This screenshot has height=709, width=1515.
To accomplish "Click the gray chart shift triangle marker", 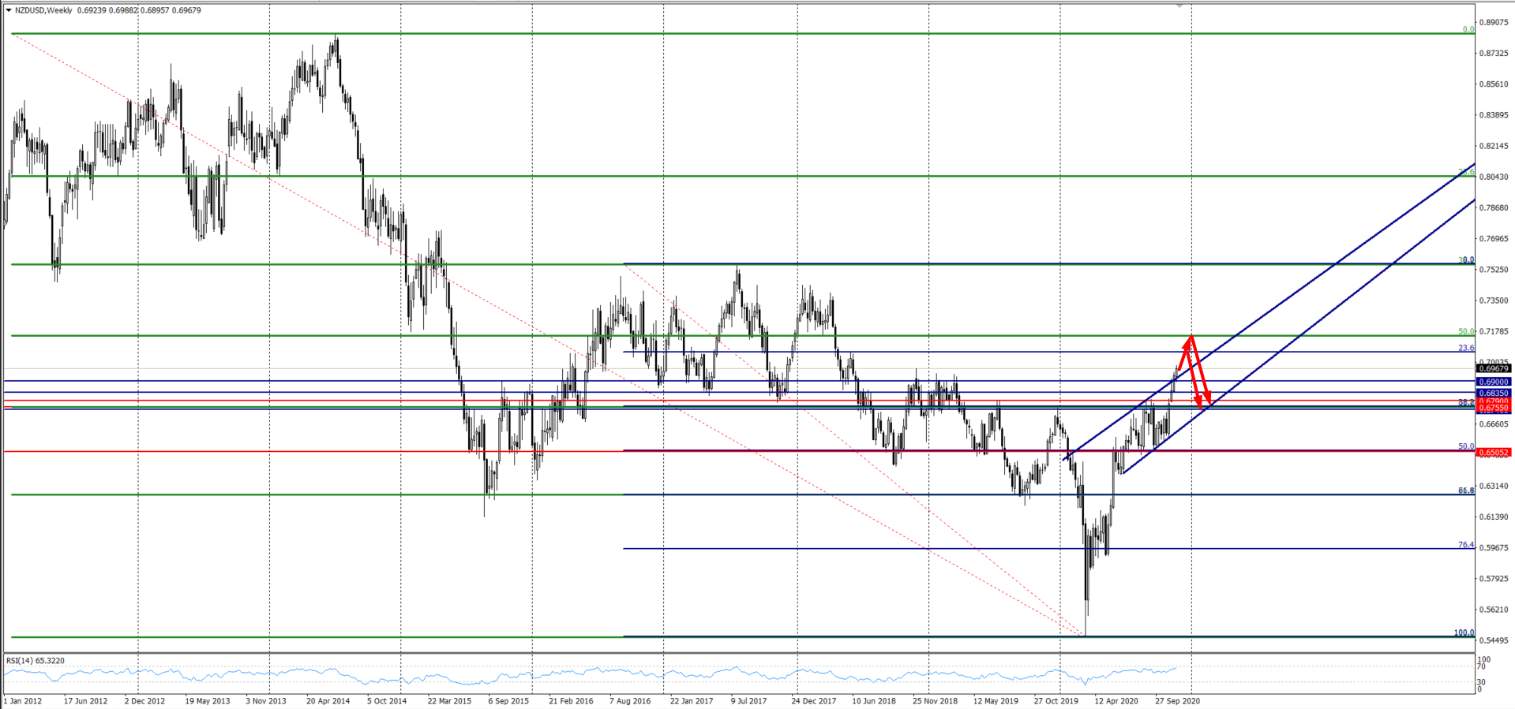I will [x=1179, y=6].
